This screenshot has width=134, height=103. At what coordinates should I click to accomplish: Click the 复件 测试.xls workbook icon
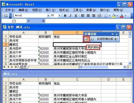pos(5,27)
